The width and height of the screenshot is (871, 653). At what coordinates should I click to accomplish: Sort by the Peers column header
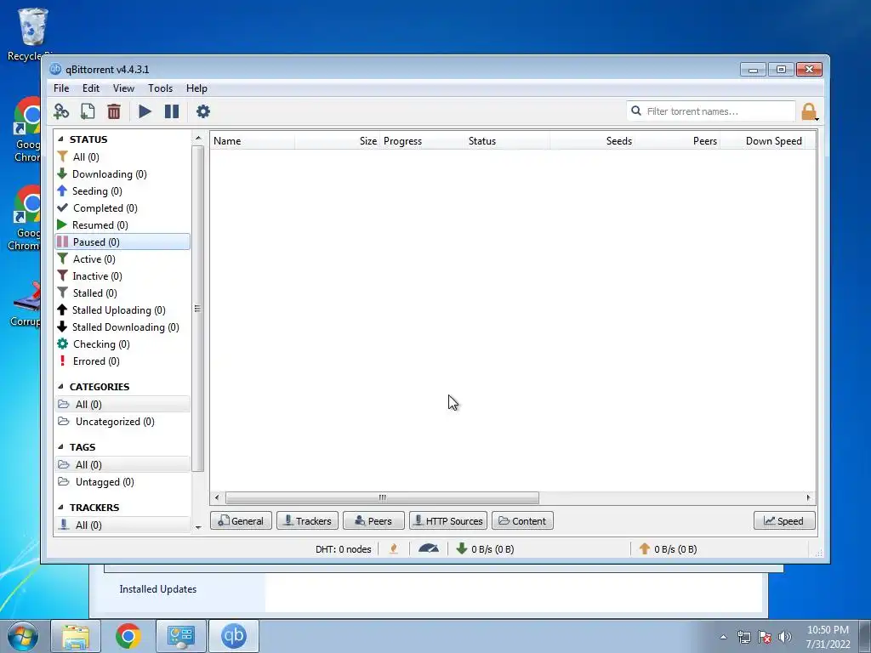pos(678,141)
